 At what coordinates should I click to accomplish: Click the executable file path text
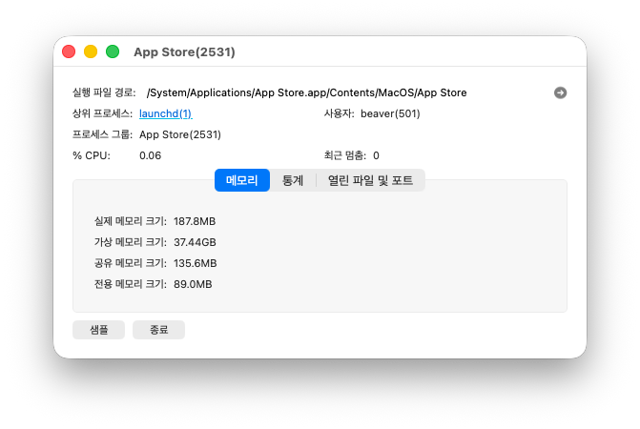point(306,92)
